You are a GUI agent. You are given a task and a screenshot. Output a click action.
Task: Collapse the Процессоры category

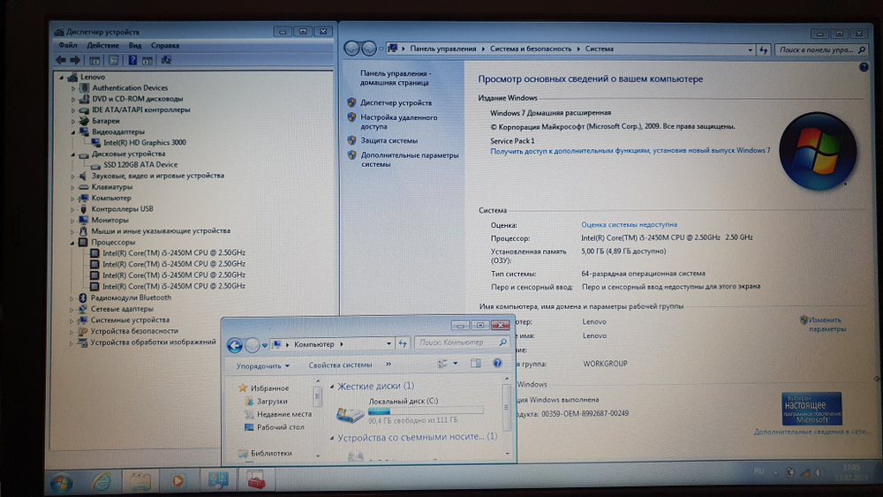[x=72, y=242]
